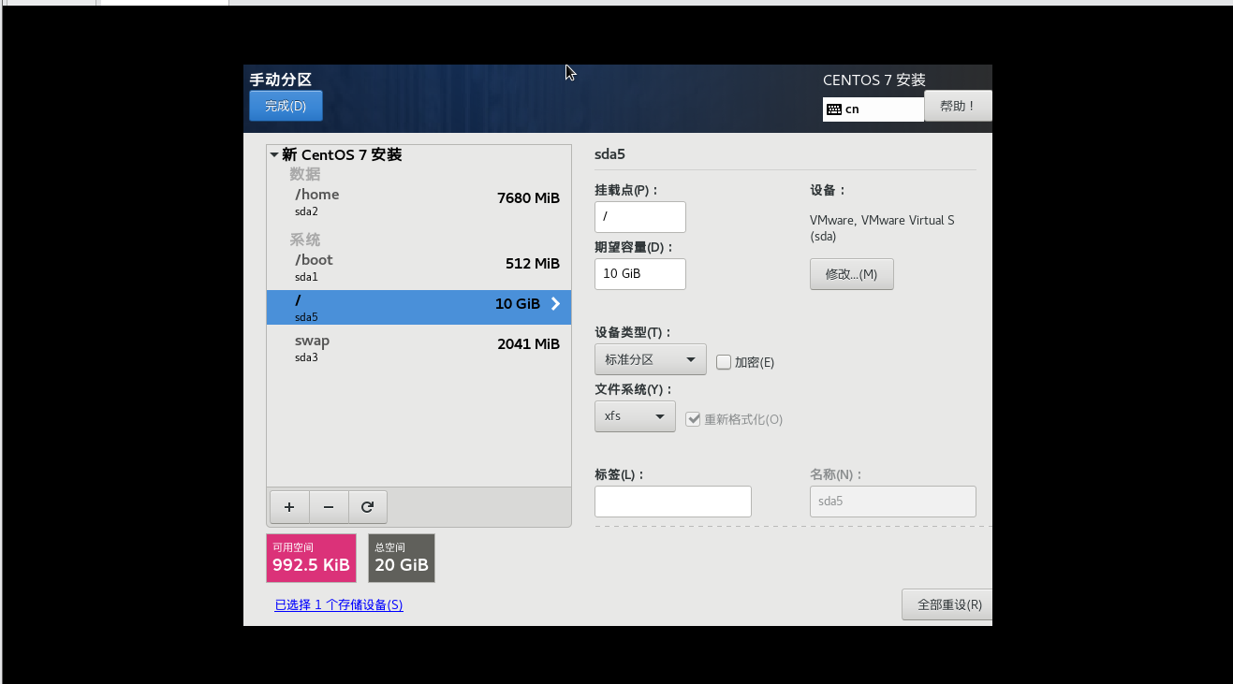Viewport: 1233px width, 684px height.
Task: Open the xfs file system dropdown
Action: [x=635, y=416]
